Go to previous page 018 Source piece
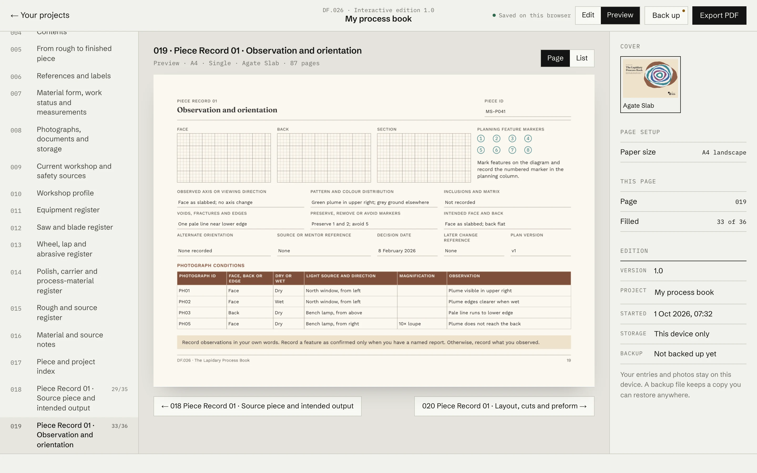This screenshot has height=473, width=757. pyautogui.click(x=257, y=406)
